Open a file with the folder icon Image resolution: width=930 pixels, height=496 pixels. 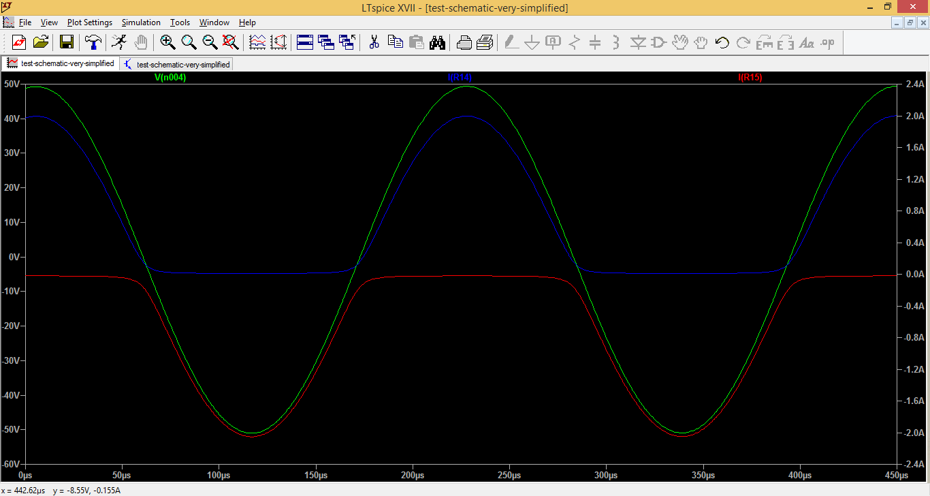coord(41,42)
